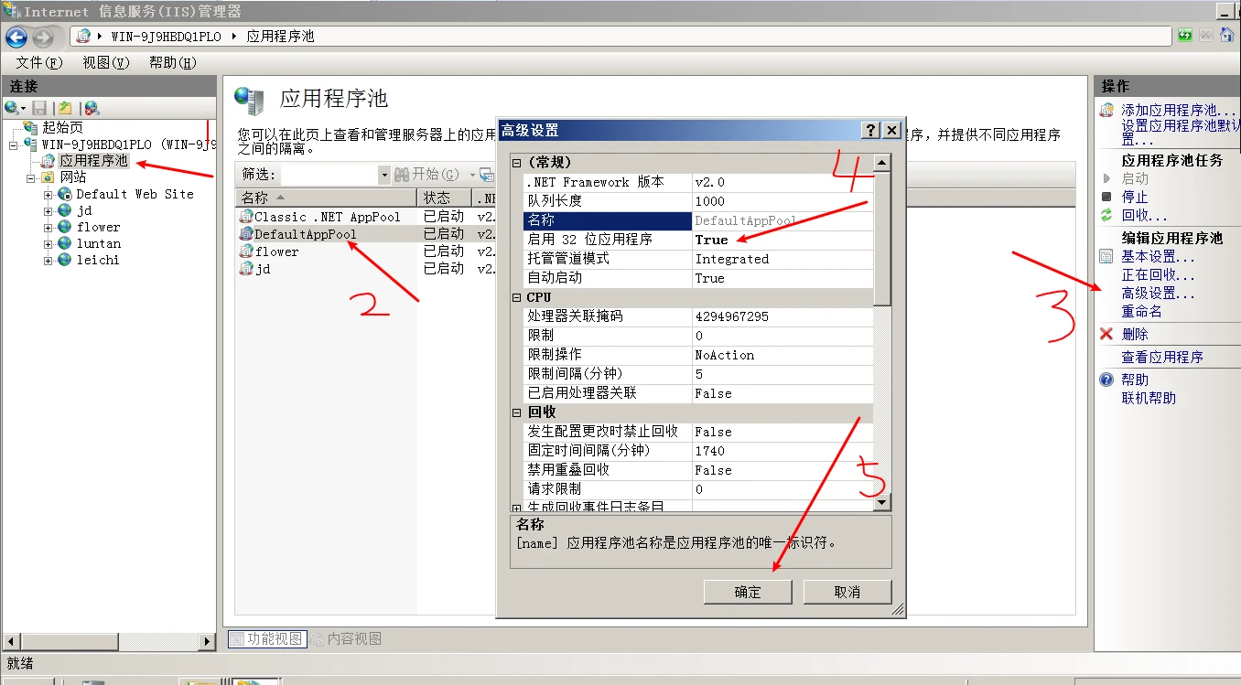Click the Add Application Pool icon
The width and height of the screenshot is (1241, 685).
click(x=1106, y=110)
